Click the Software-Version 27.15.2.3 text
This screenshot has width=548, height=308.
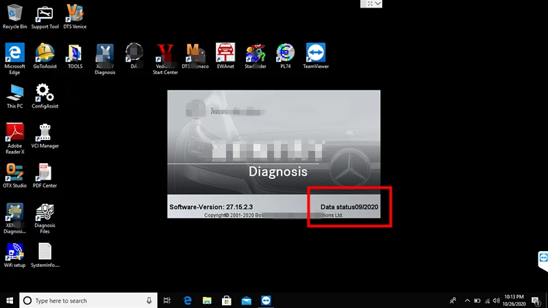[211, 207]
